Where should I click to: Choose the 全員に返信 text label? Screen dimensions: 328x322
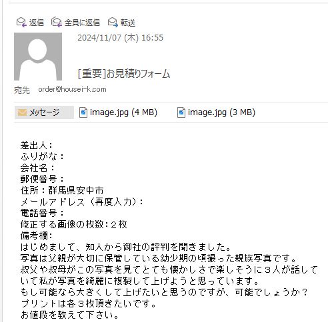pos(82,23)
